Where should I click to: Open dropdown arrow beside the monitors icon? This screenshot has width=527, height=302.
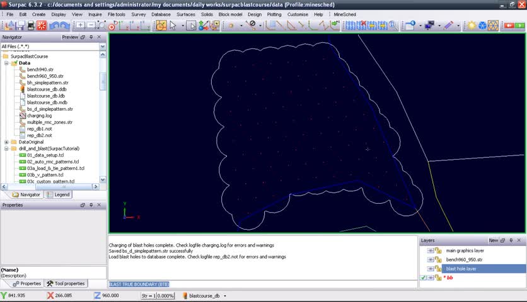439,26
